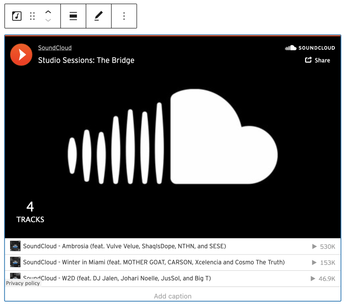The width and height of the screenshot is (346, 306).
Task: Click the Share icon on the player header
Action: pos(308,60)
